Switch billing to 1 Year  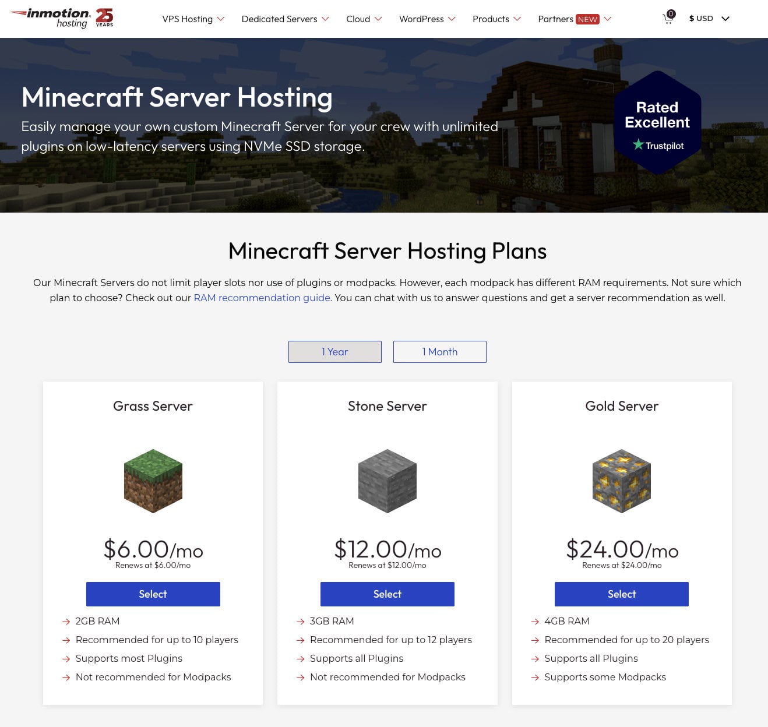click(335, 352)
